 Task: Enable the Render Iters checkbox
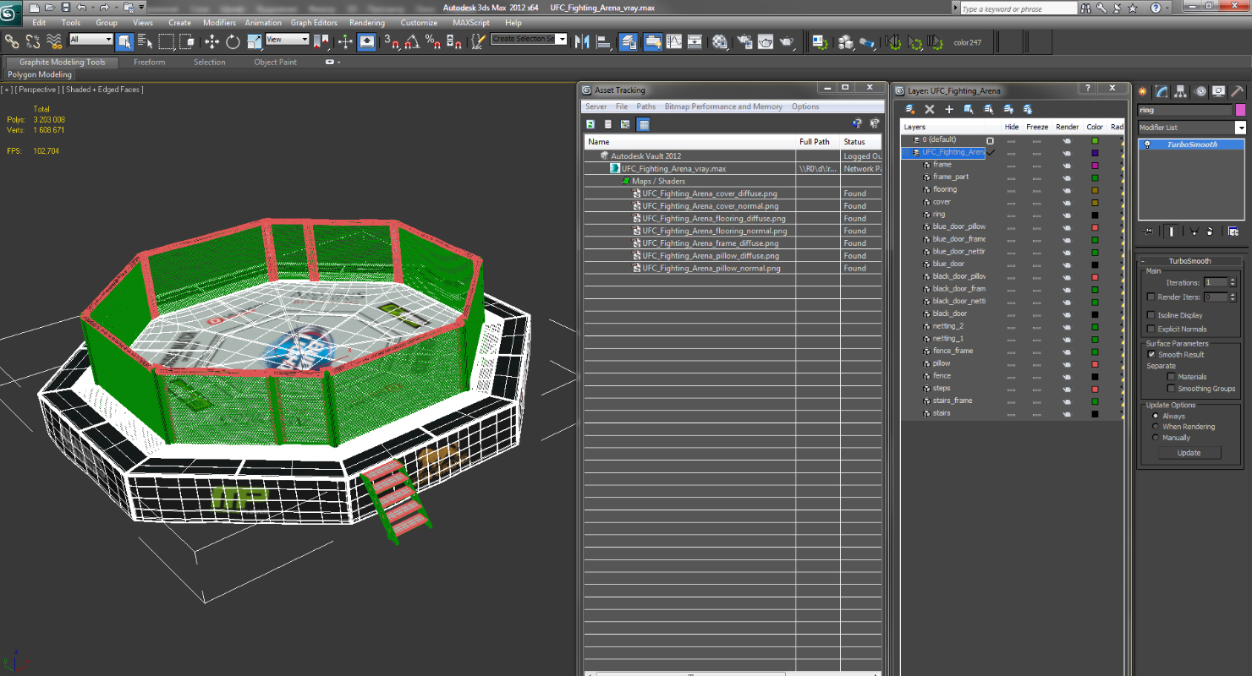1150,297
